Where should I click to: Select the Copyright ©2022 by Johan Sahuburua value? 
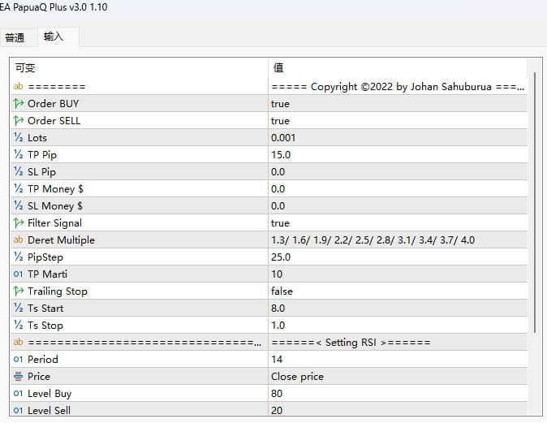398,86
